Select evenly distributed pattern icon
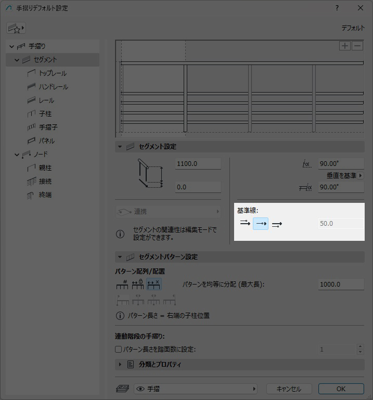 [x=154, y=285]
